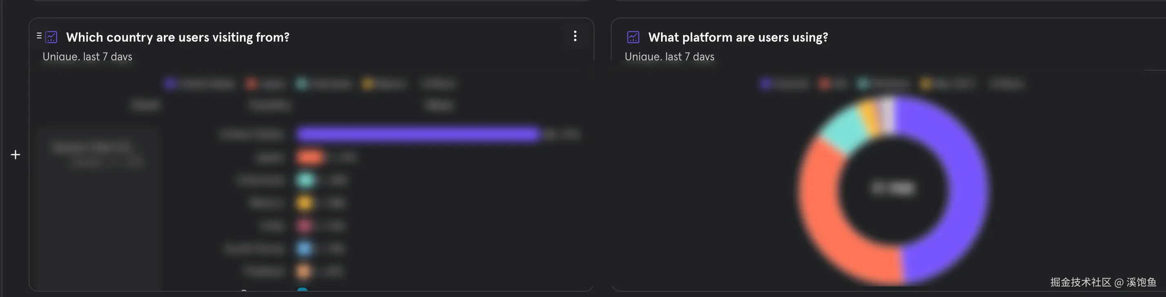Open the three-dot menu on the country card

pos(575,36)
